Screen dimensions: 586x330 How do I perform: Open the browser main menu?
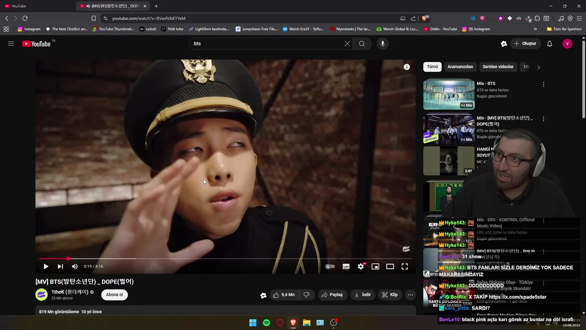pyautogui.click(x=579, y=18)
